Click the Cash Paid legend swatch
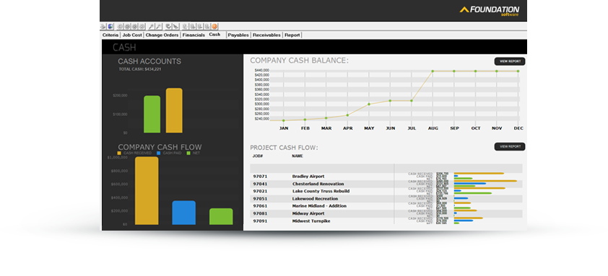Image resolution: width=608 pixels, height=276 pixels. (x=159, y=153)
